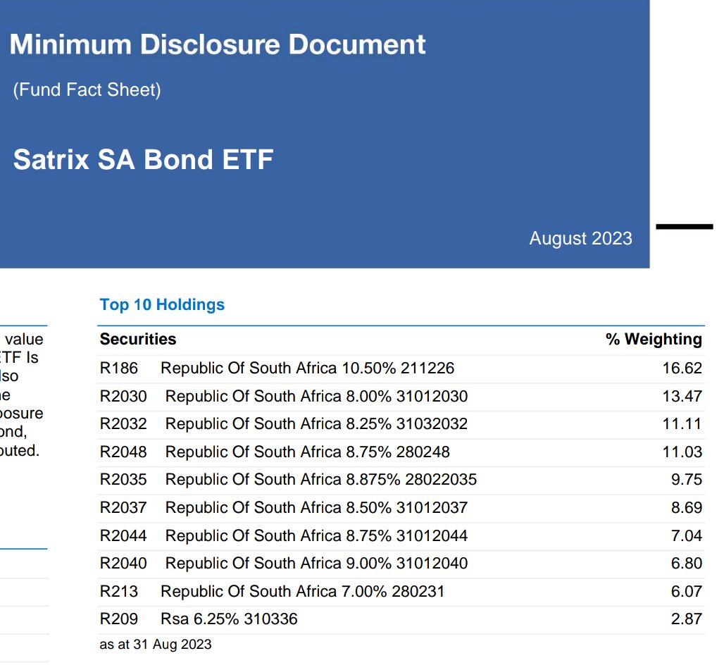Click the 'as at 31 Aug 2023' footnote
This screenshot has height=670, width=724.
[x=156, y=644]
